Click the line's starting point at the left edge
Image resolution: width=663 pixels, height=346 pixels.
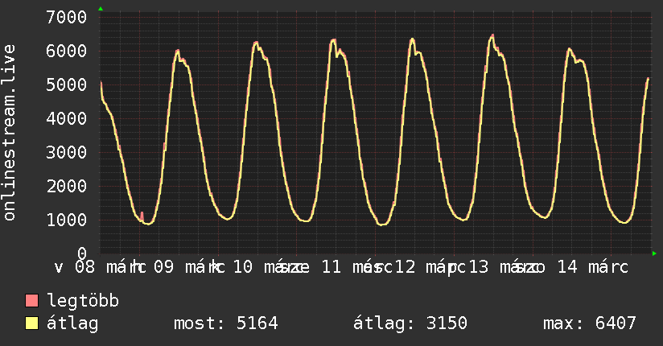pyautogui.click(x=101, y=84)
